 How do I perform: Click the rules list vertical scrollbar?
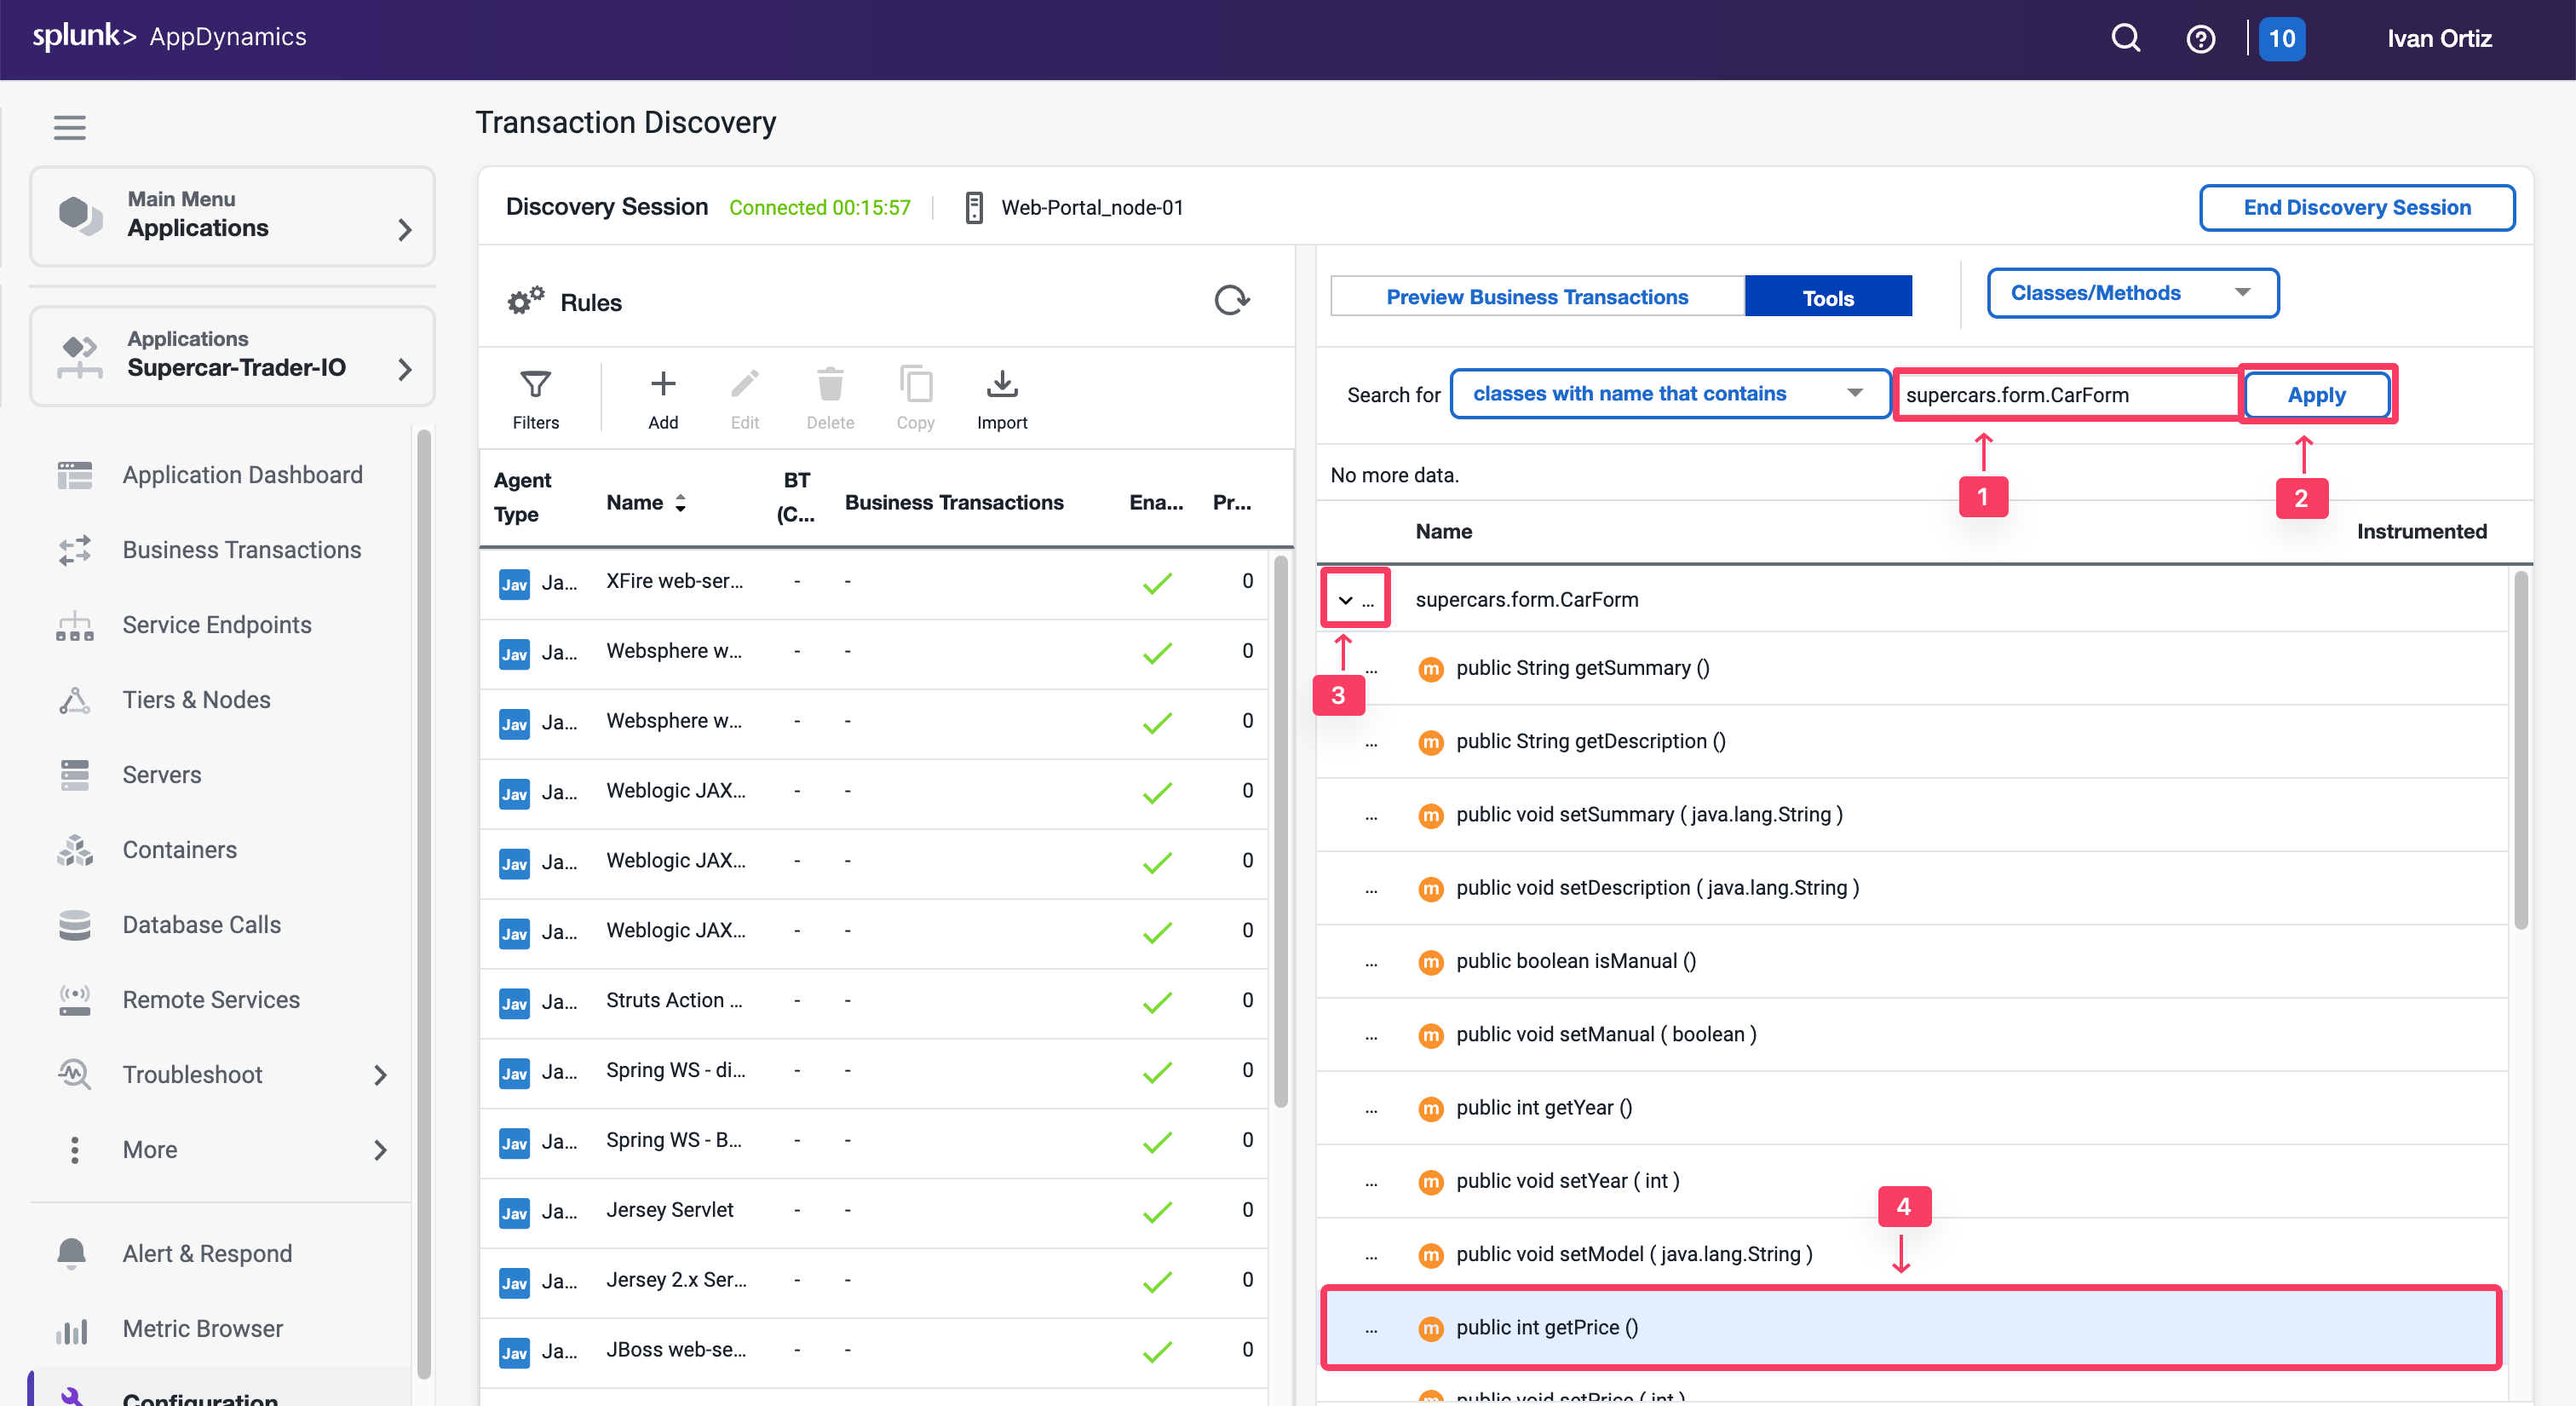(x=1280, y=830)
